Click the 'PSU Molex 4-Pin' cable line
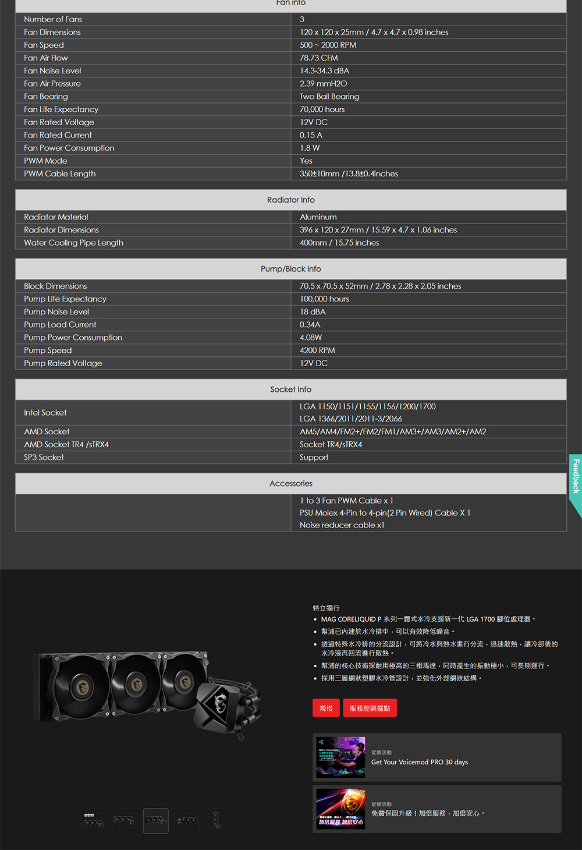This screenshot has width=582, height=850. click(x=385, y=512)
